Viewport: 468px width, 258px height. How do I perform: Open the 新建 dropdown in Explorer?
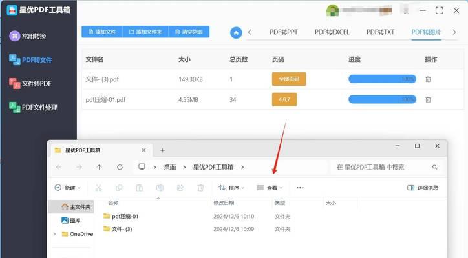[x=68, y=188]
